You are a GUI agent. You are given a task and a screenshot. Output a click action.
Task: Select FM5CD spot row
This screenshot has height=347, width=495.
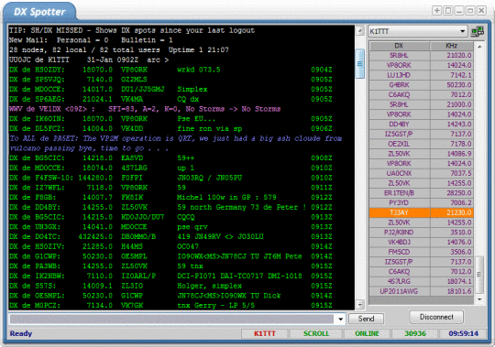point(421,252)
